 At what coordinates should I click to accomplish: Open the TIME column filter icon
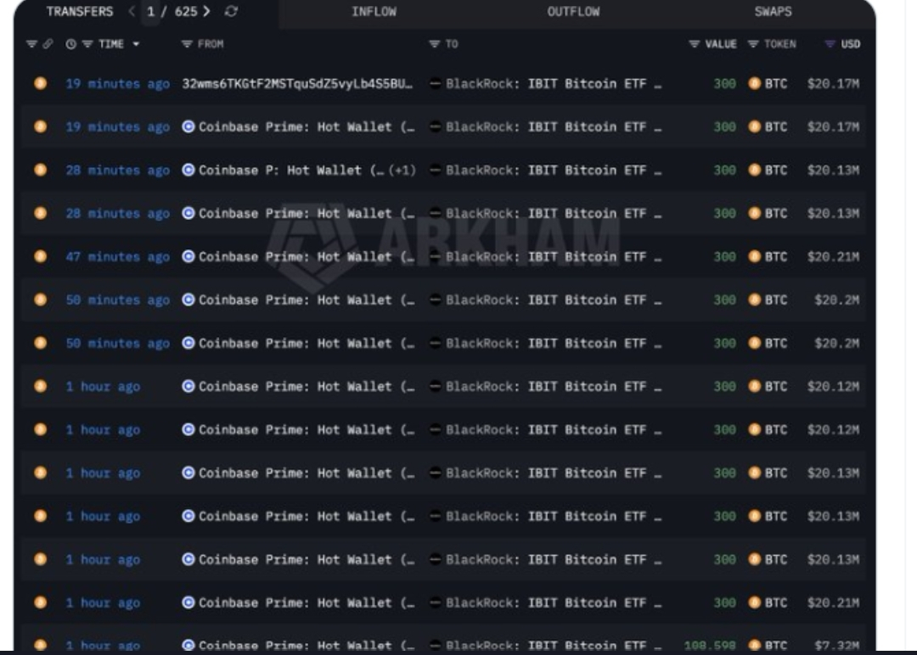point(87,44)
